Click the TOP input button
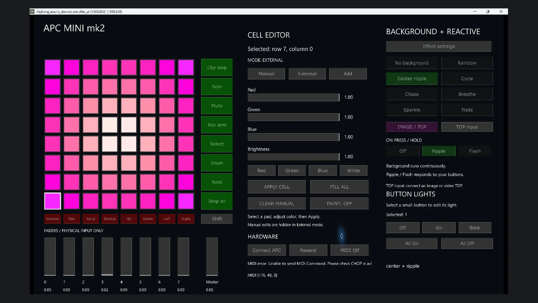538x303 pixels. tap(467, 127)
